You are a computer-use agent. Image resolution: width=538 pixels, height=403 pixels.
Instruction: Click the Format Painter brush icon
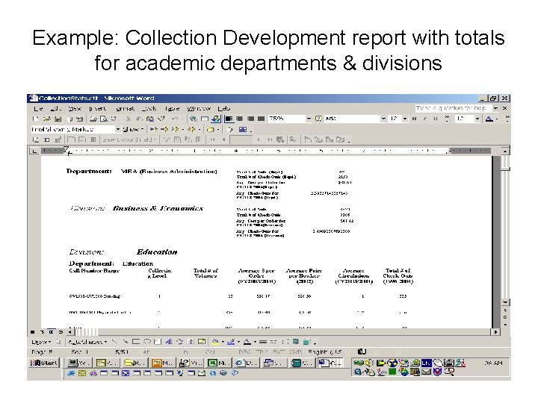point(161,119)
